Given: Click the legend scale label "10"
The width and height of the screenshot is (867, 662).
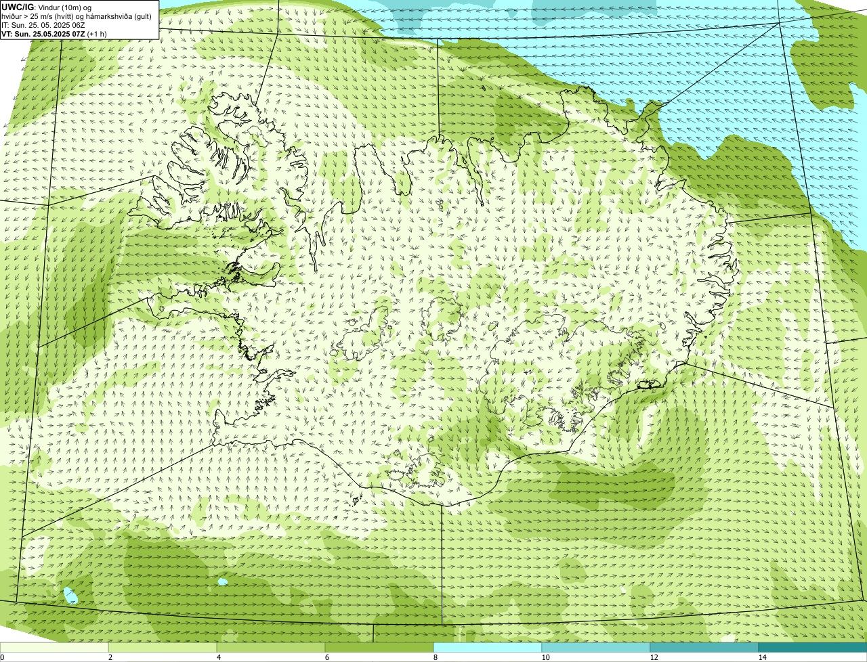Looking at the screenshot, I should [545, 657].
